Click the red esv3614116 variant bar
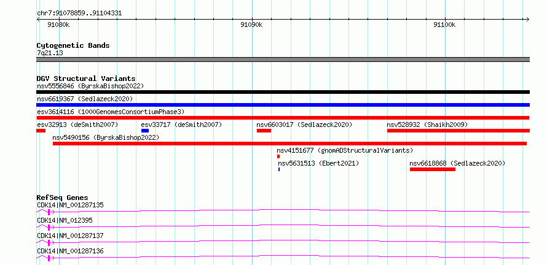Image resolution: width=547 pixels, height=265 pixels. tap(283, 118)
